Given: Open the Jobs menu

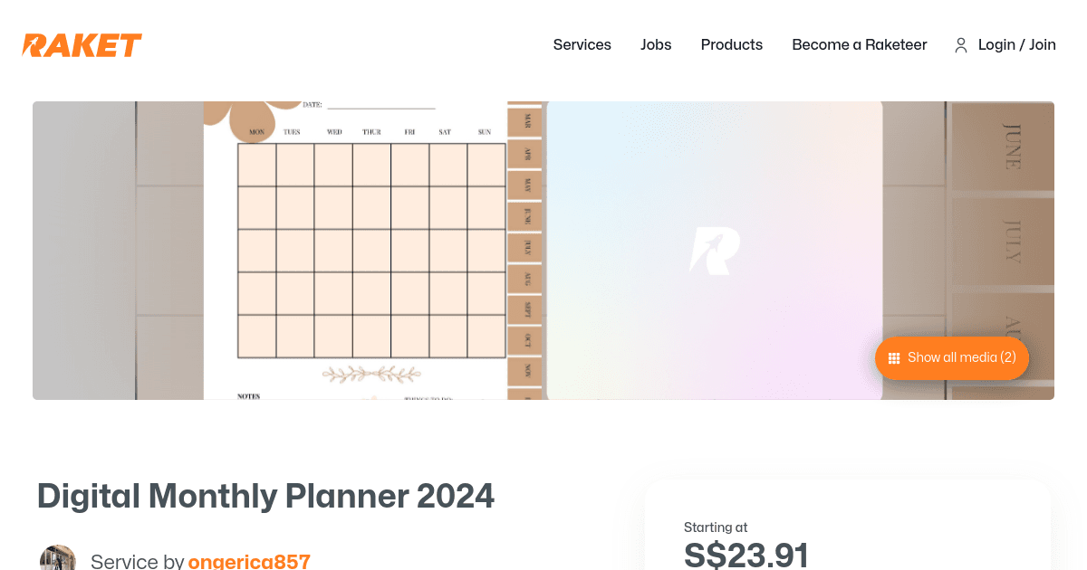Looking at the screenshot, I should (x=656, y=44).
